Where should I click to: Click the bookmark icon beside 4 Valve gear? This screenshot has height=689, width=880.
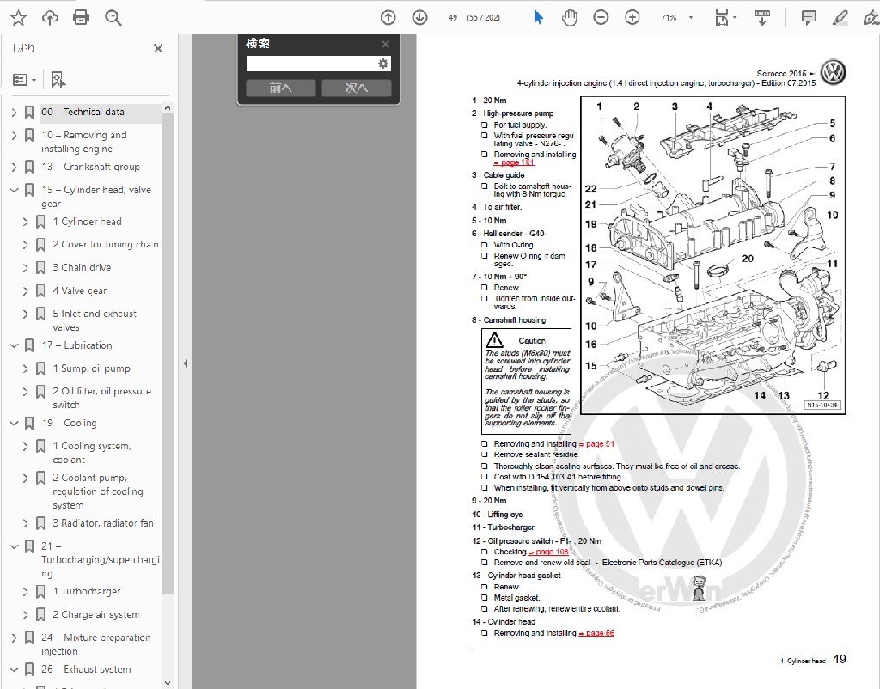(40, 290)
